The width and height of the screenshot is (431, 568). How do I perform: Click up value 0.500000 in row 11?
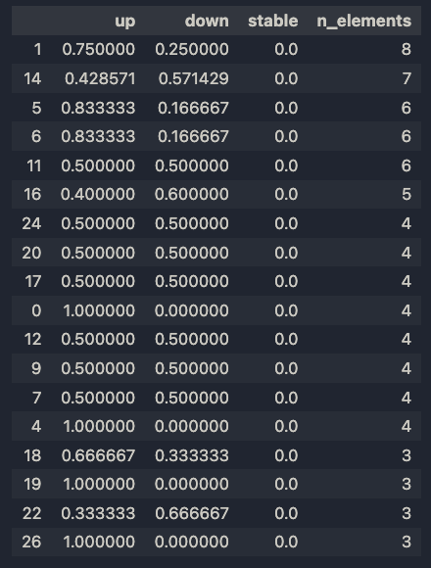[98, 166]
